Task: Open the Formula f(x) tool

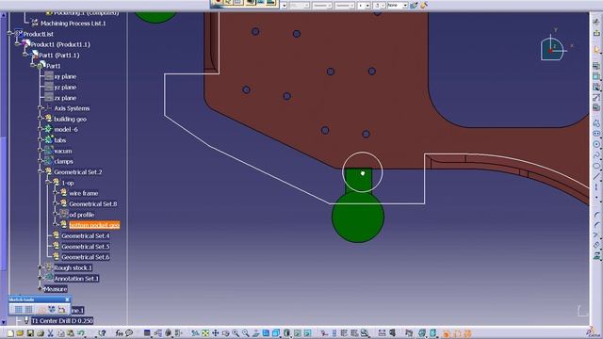Action: (x=120, y=333)
